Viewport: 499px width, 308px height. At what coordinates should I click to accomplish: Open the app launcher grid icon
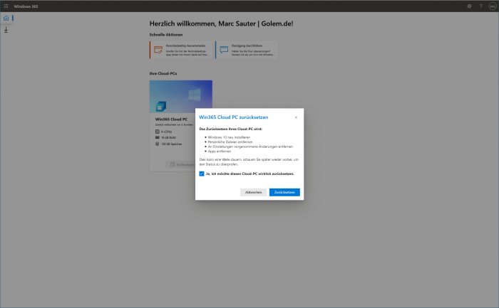tap(6, 6)
